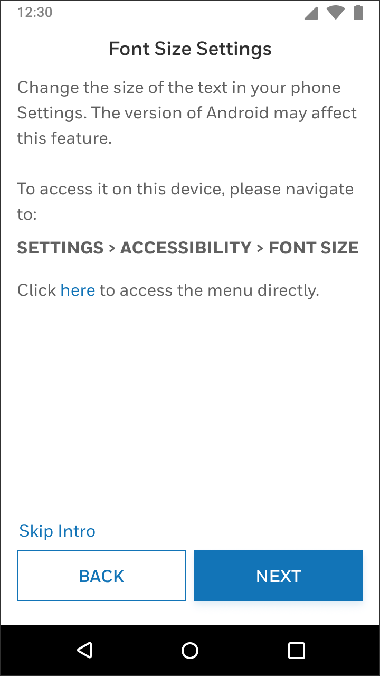Tap the 'Change the size of the text' paragraph

point(187,112)
